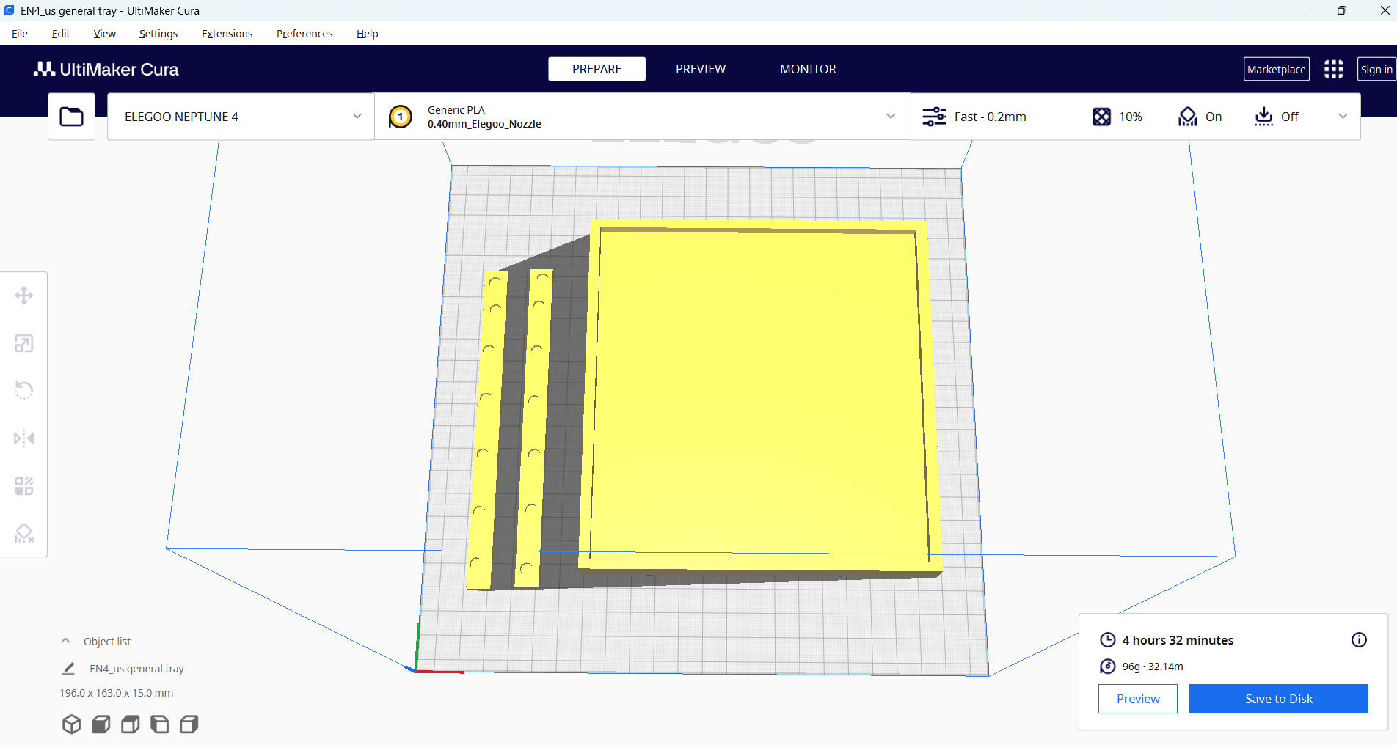Screen dimensions: 1397x745
Task: Open the Settings menu
Action: point(158,34)
